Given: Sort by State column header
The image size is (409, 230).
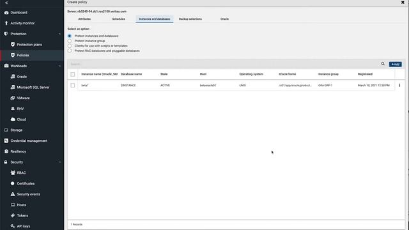Looking at the screenshot, I should point(164,74).
